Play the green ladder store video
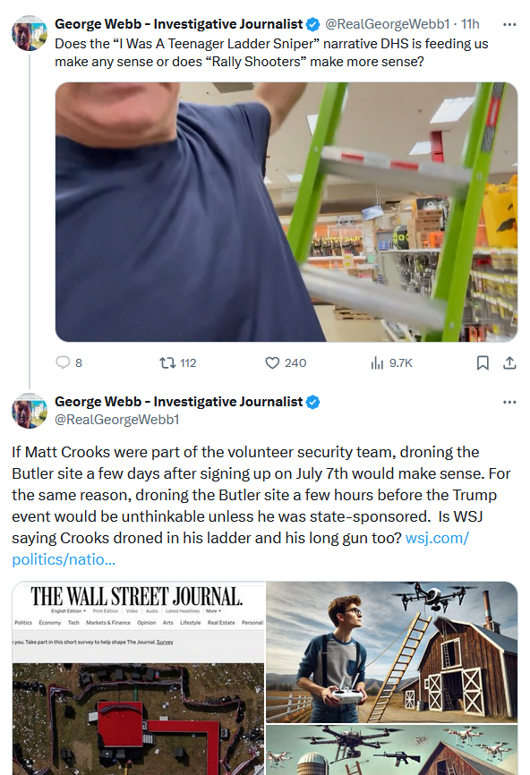 pos(286,211)
